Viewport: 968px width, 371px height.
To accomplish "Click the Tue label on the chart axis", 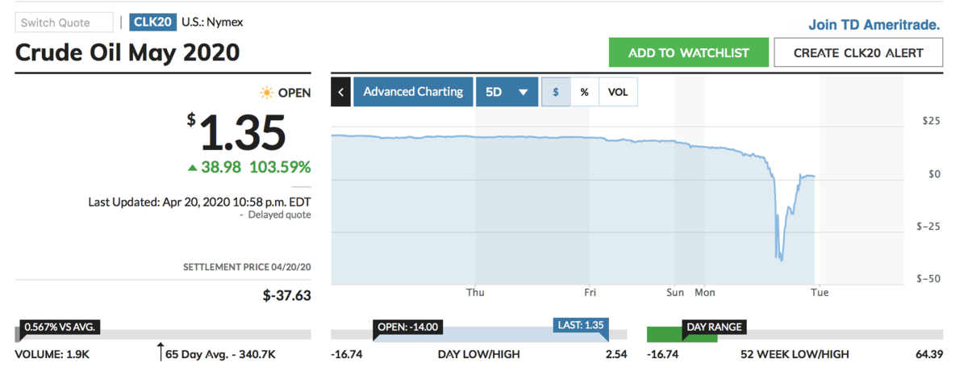I will pyautogui.click(x=820, y=293).
